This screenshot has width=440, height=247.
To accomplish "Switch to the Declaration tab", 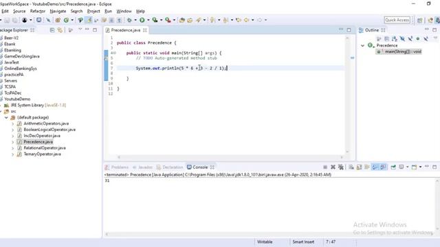I will [x=170, y=167].
